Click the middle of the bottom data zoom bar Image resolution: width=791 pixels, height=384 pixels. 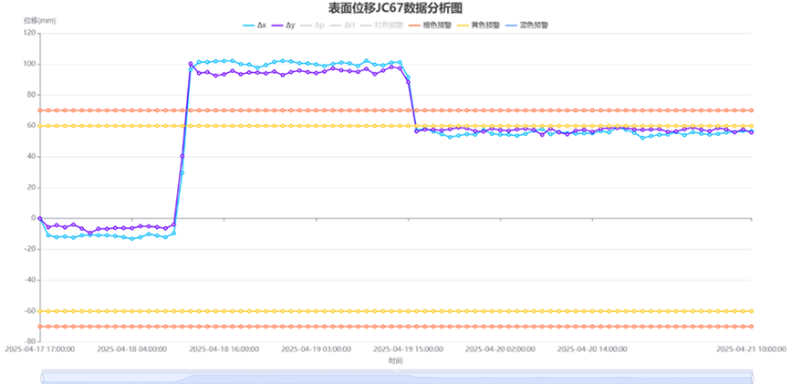tap(396, 377)
